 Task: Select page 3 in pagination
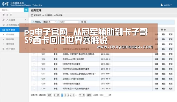[68, 95]
